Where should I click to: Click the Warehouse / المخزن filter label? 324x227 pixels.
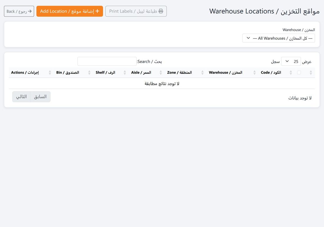pos(299,30)
